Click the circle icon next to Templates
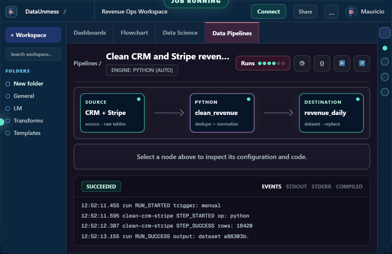Screen dimensions: 392x254 point(8,133)
